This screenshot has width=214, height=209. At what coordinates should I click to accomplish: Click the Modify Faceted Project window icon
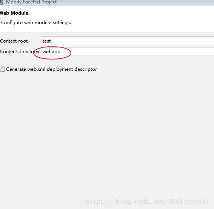2,2
